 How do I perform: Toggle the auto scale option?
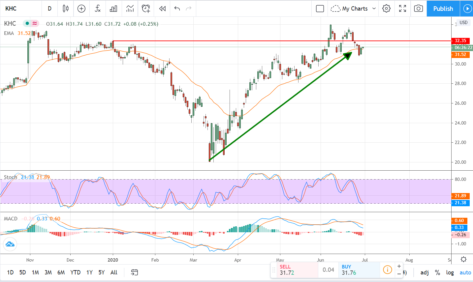pyautogui.click(x=465, y=272)
